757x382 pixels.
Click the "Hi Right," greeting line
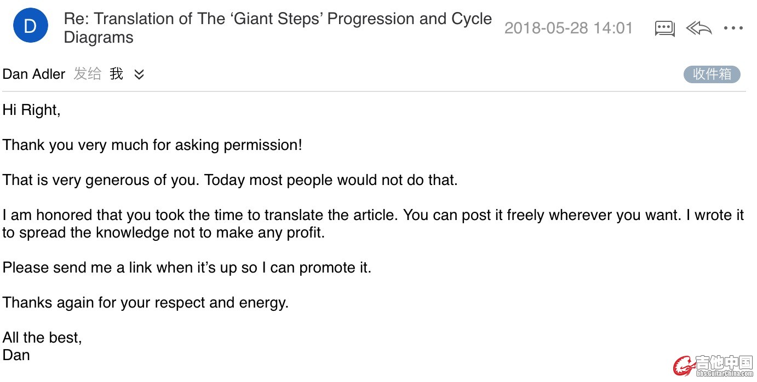tap(31, 110)
